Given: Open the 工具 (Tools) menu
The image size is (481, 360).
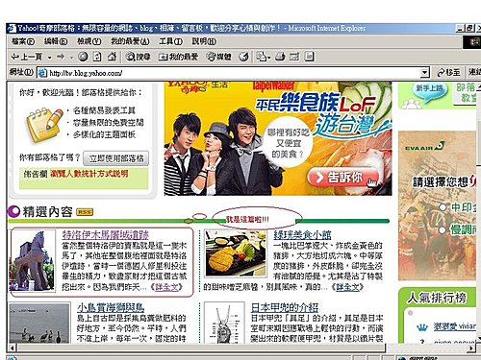Looking at the screenshot, I should click(170, 41).
